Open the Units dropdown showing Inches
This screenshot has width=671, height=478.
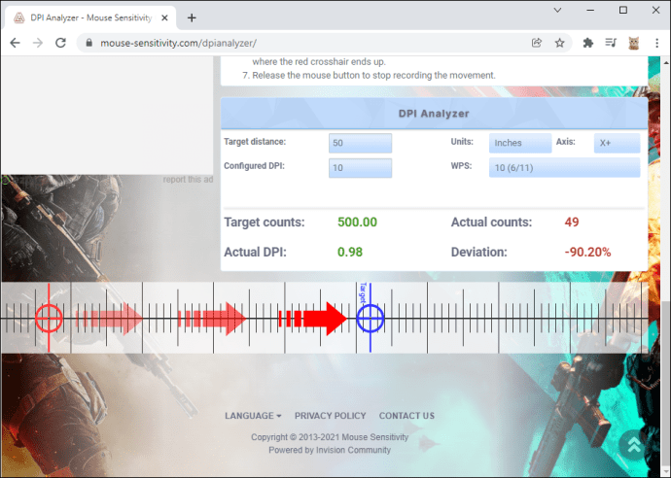click(520, 143)
